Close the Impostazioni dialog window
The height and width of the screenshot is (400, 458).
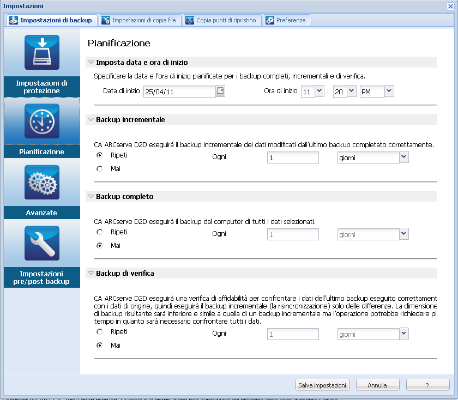click(x=450, y=5)
